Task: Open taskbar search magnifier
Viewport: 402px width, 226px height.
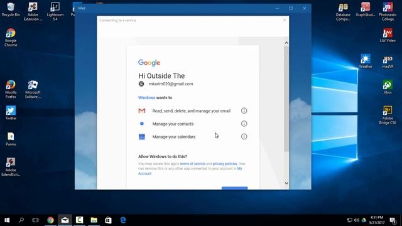Action: tap(21, 220)
